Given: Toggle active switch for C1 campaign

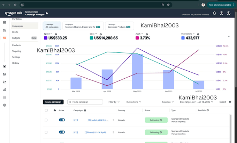Looking at the screenshot, I should [62, 120].
